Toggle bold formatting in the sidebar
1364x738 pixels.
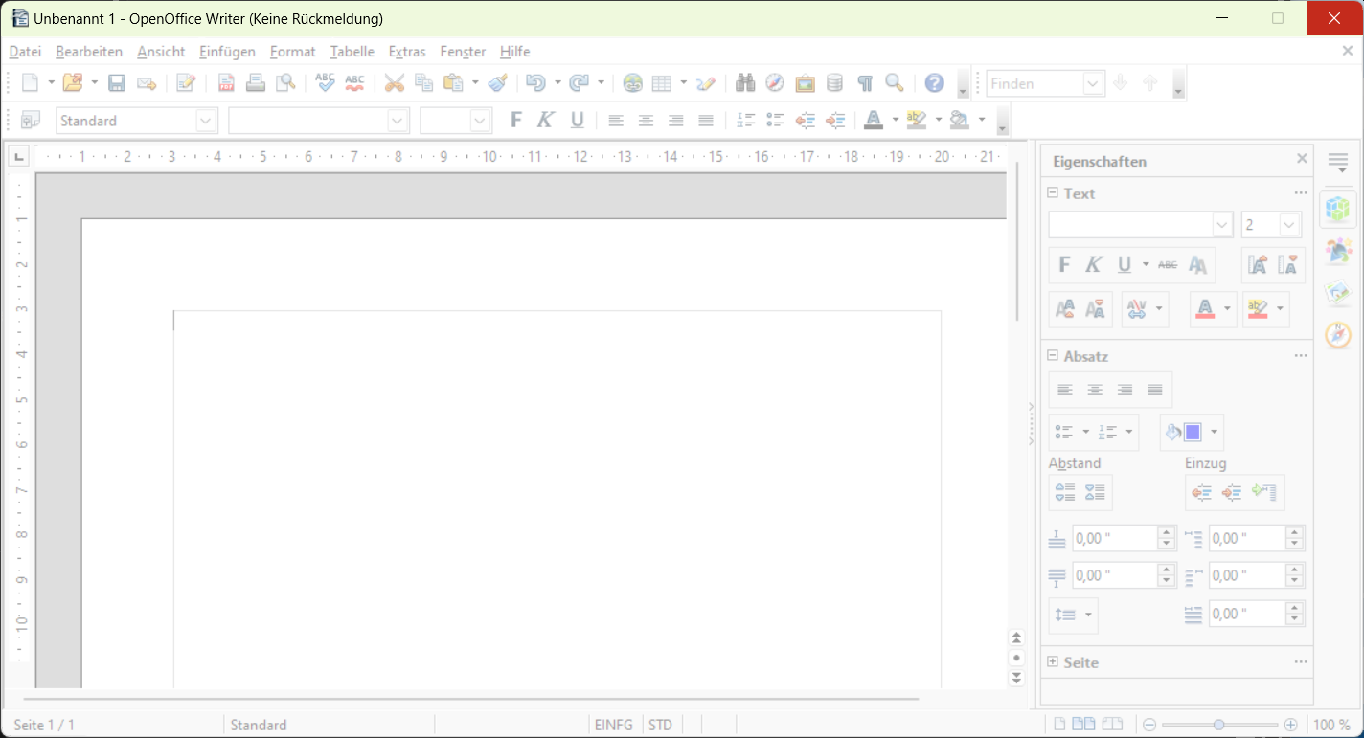pyautogui.click(x=1063, y=264)
